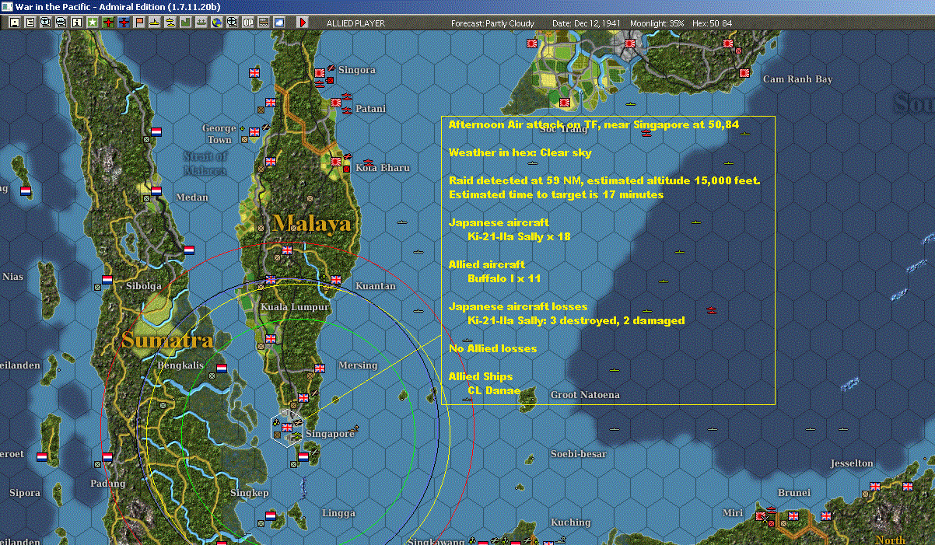Click the striped bars icon left of cloud
This screenshot has height=545, width=935.
pos(263,23)
